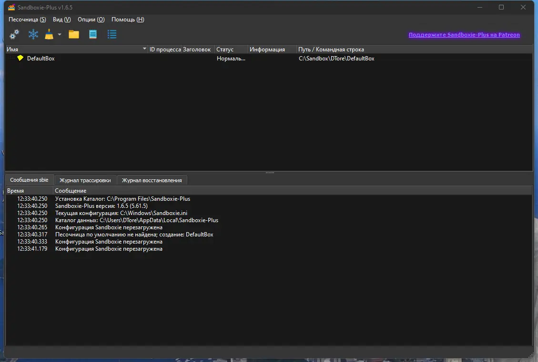Follow the Поддержите Sandboxie-Plus на Patreon link
538x362 pixels.
click(x=464, y=35)
